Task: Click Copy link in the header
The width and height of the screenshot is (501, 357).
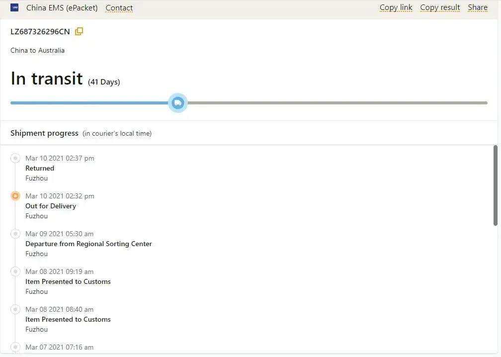Action: (396, 7)
